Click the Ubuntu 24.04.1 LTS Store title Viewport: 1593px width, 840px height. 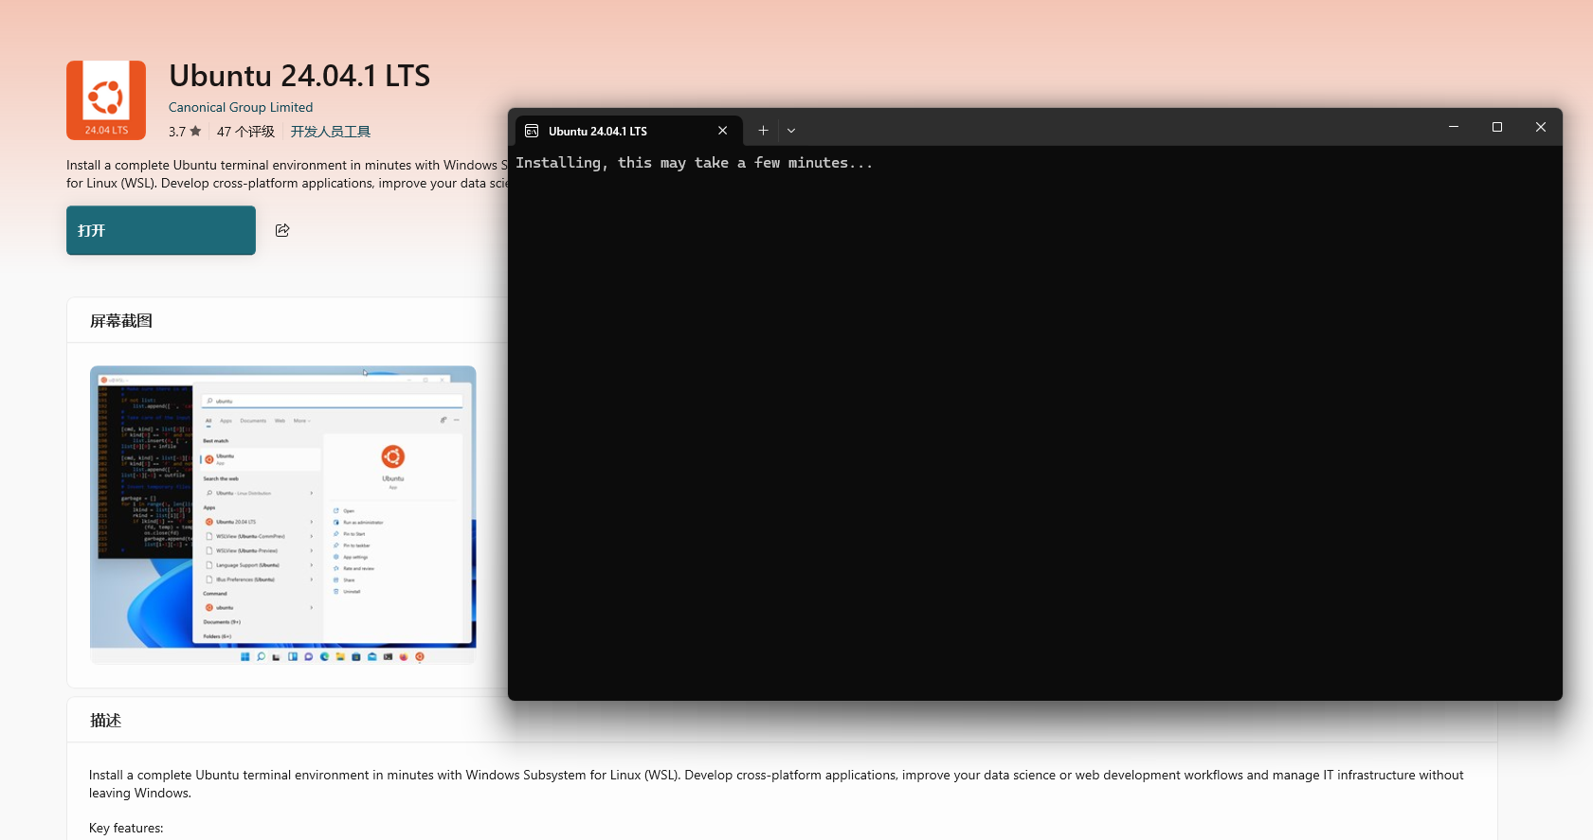tap(299, 76)
